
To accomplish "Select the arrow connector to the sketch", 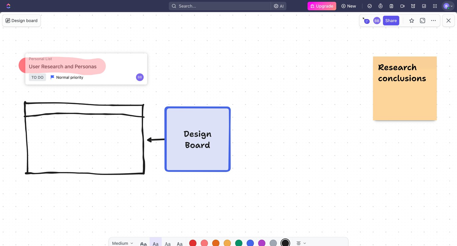I will [x=156, y=140].
